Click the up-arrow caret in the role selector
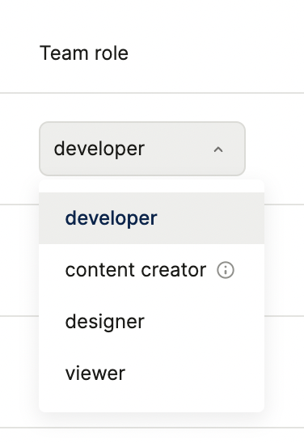This screenshot has height=443, width=304. (x=218, y=150)
